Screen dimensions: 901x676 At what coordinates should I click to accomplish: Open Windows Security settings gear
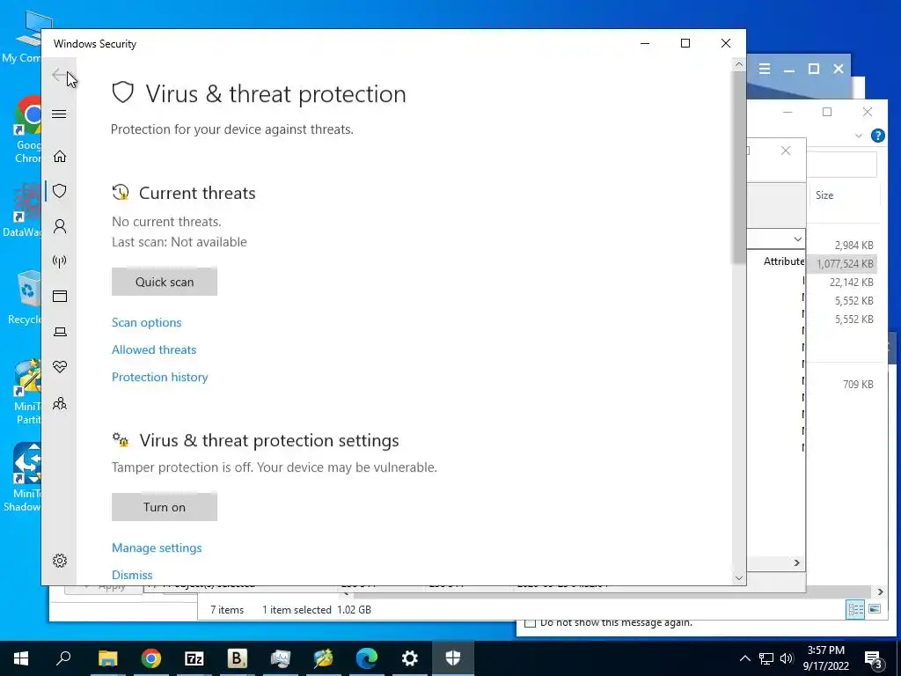click(x=59, y=561)
